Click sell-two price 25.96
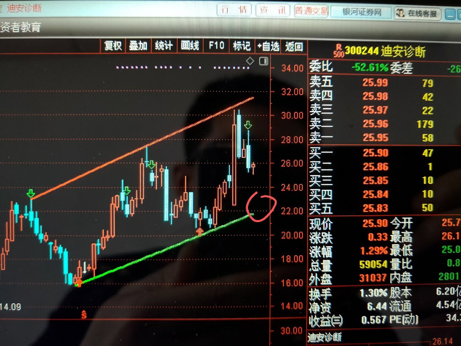 point(375,124)
